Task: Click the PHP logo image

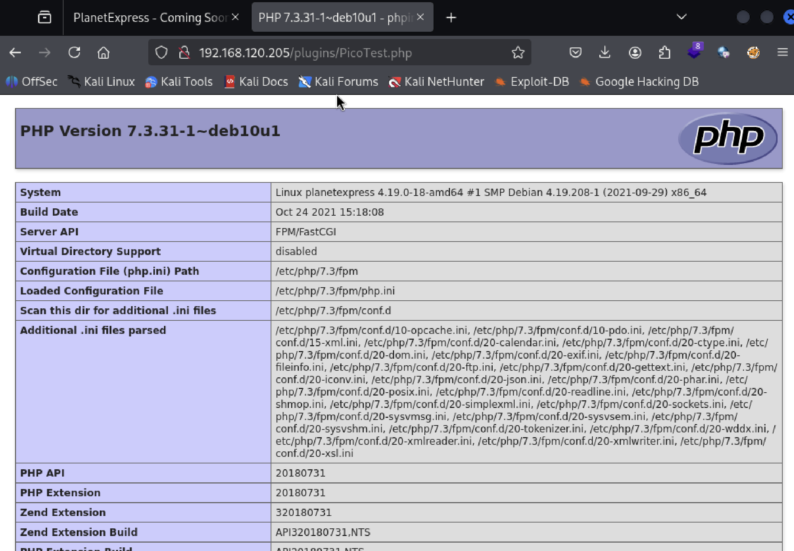Action: [x=728, y=138]
